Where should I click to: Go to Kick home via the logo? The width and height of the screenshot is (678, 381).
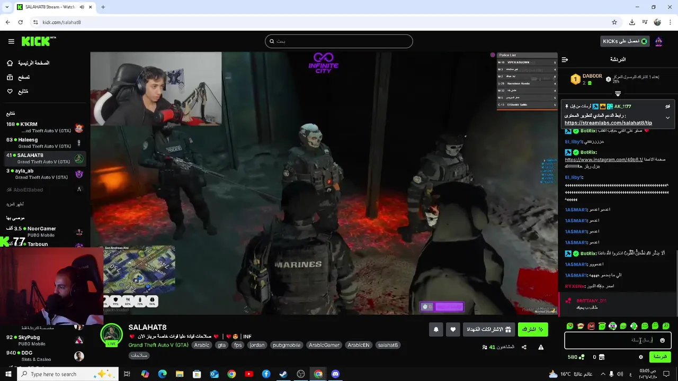38,41
